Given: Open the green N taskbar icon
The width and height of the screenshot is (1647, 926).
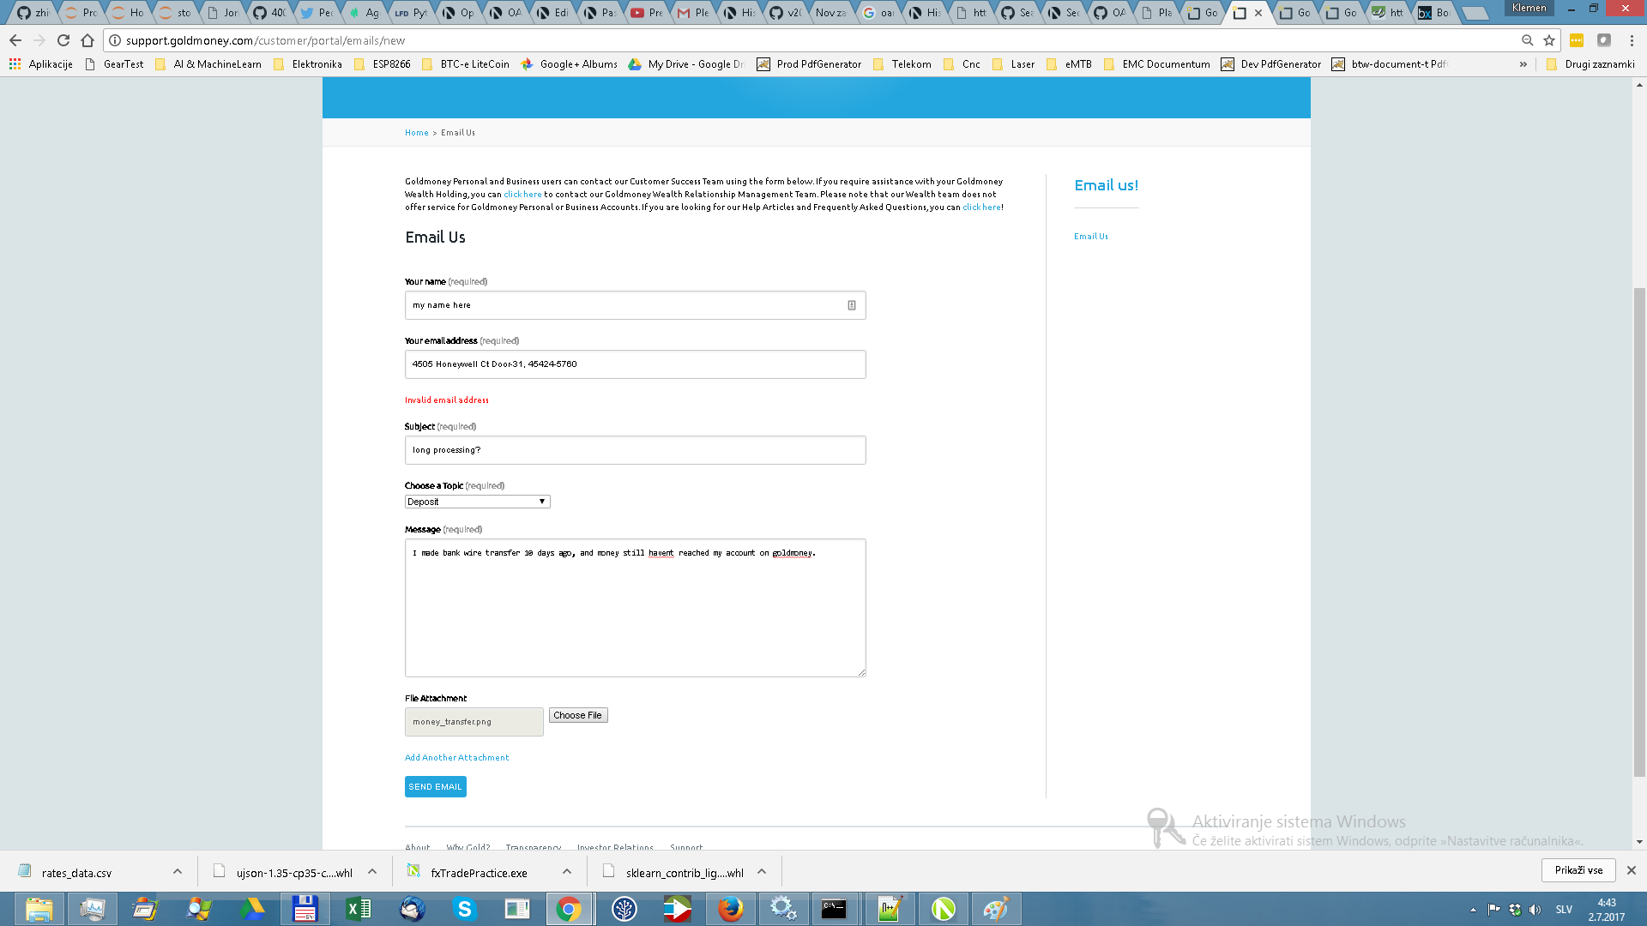Looking at the screenshot, I should click(944, 909).
